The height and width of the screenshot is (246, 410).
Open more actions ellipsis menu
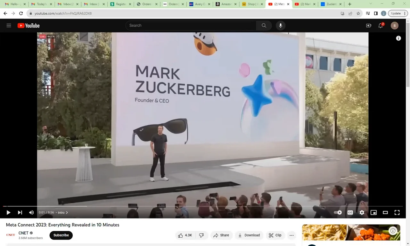pyautogui.click(x=291, y=235)
